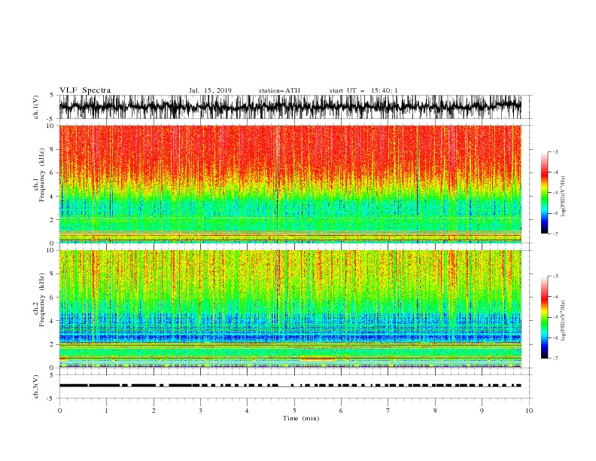Viewport: 596px width, 461px height.
Task: Click the "-7" label on the ch.2 colorbar
Action: (x=555, y=359)
